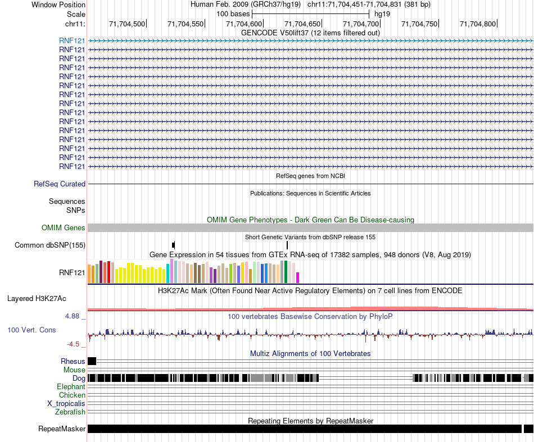Viewport: 534px width, 442px height.
Task: Click the Common dbSNP(155) label
Action: coord(50,245)
